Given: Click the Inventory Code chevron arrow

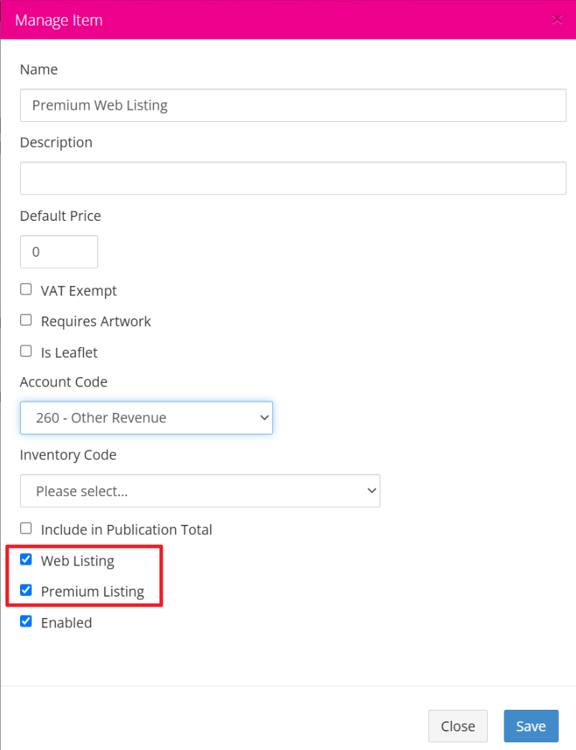Looking at the screenshot, I should [x=371, y=490].
